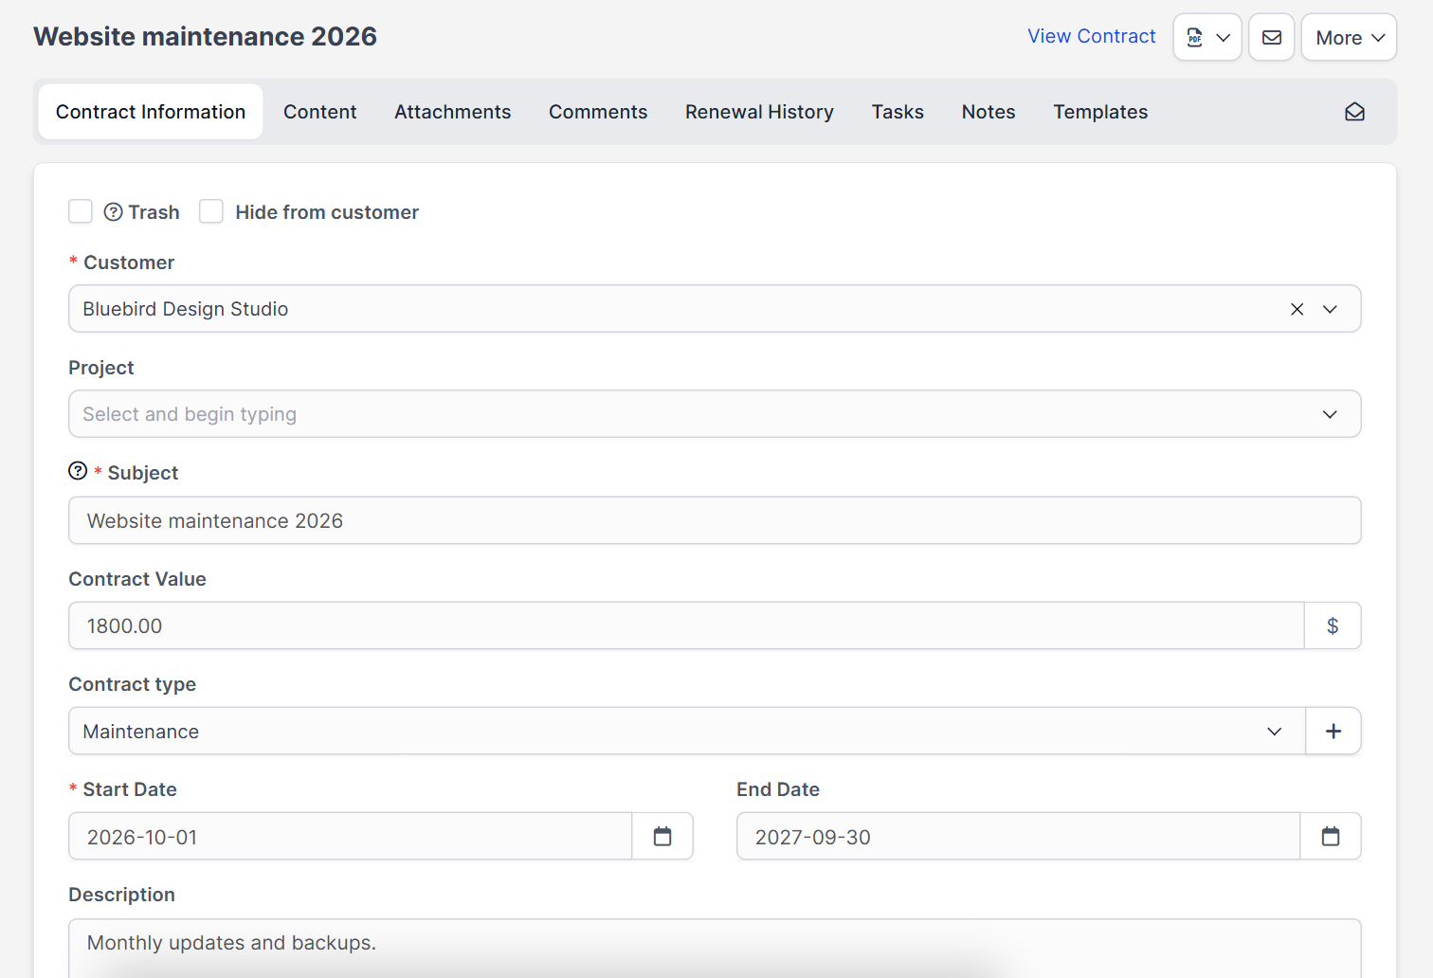Open the Project select dropdown
The height and width of the screenshot is (978, 1433).
pyautogui.click(x=715, y=414)
